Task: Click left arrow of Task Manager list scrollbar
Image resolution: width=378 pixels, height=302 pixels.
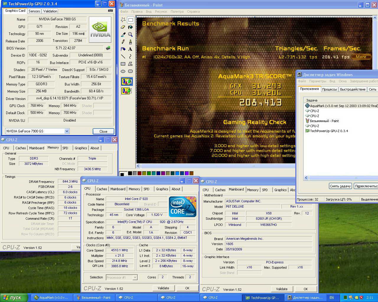Action: click(306, 178)
